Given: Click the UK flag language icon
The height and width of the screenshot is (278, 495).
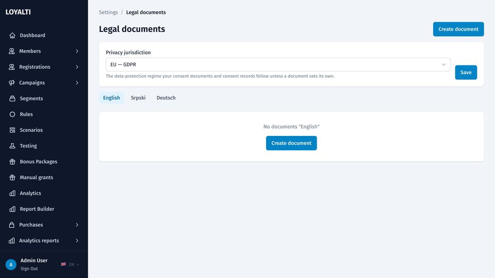Looking at the screenshot, I should pos(63,264).
